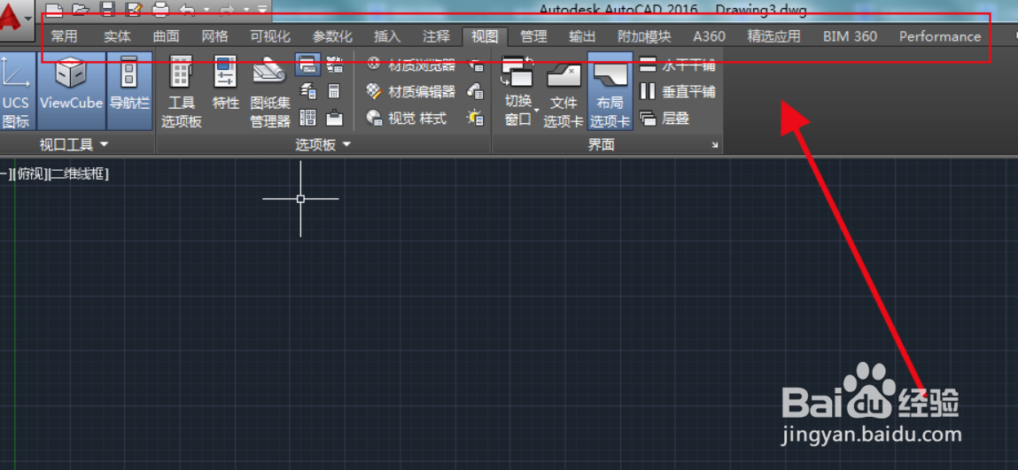
Task: Toggle the 布局选项卡 layout tabs button
Action: (610, 92)
